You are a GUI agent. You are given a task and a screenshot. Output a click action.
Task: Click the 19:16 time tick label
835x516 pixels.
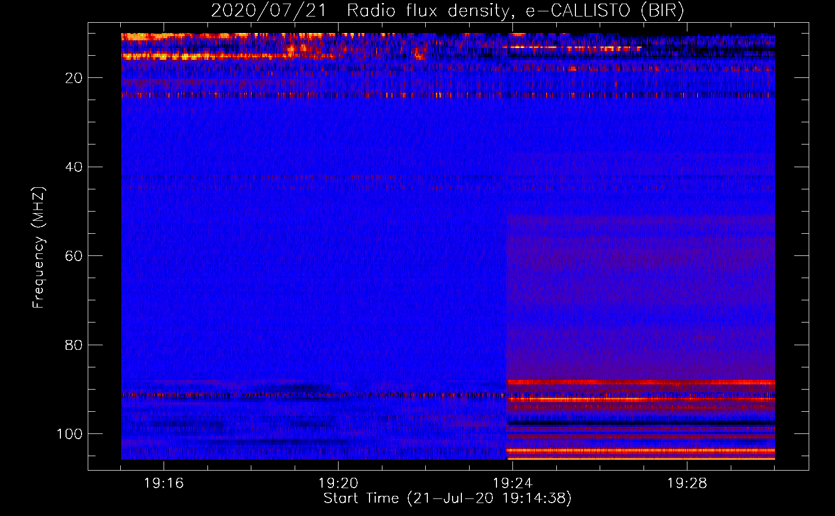[164, 483]
